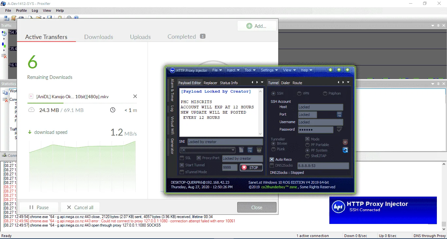447x239 pixels.
Task: Click the Pause button in transfers
Action: tap(39, 207)
